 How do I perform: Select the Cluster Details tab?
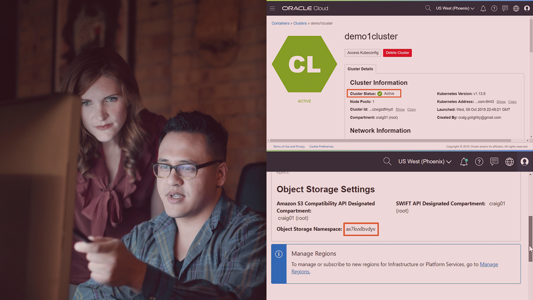click(x=360, y=69)
